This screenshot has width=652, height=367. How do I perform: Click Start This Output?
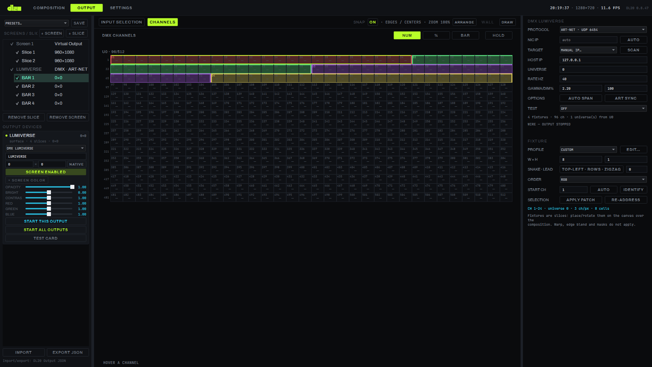(x=46, y=221)
